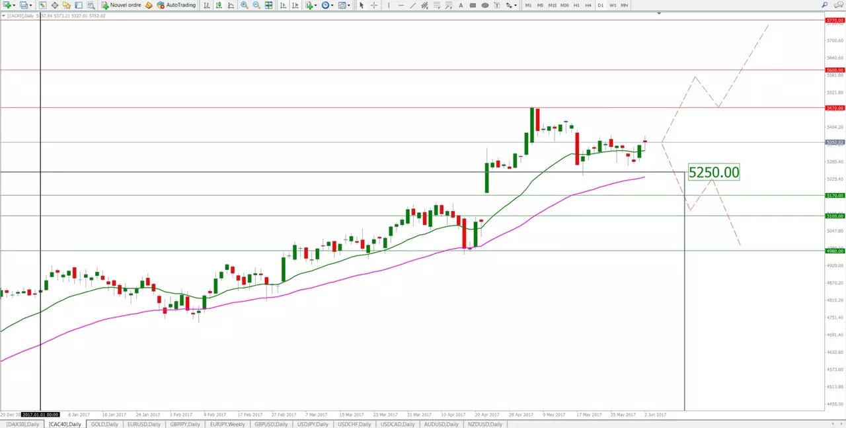The height and width of the screenshot is (428, 846).
Task: Open the search magnifier icon
Action: [x=826, y=5]
